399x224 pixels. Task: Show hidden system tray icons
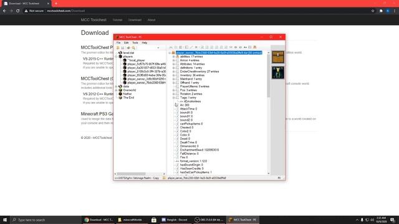(357, 220)
